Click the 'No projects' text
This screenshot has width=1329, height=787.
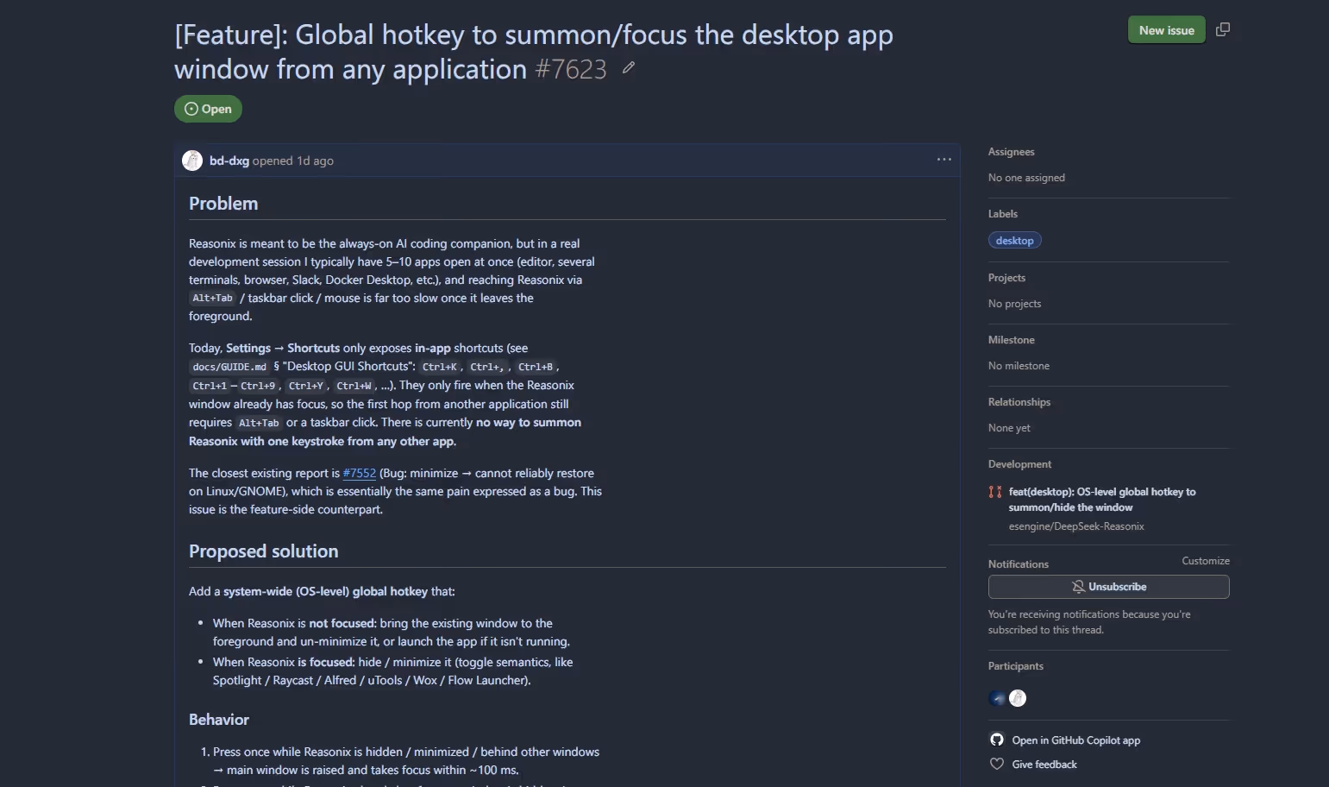[1014, 304]
